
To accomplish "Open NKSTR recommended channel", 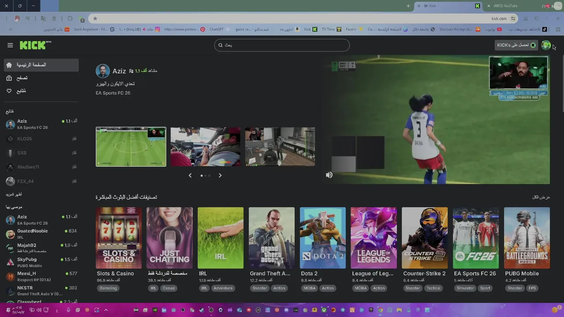I will tap(41, 291).
